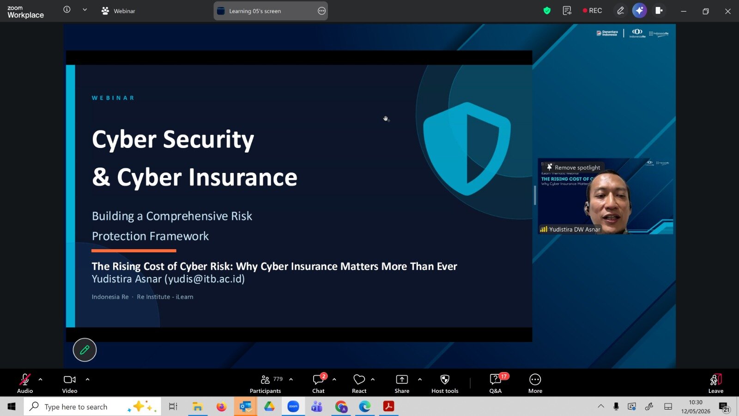Expand the audio options arrow
The image size is (739, 416).
pos(40,379)
